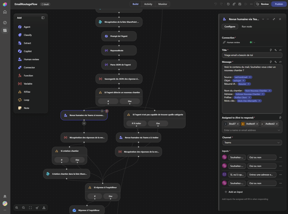Select the Prompt de l'Agent node
Viewport: 288px width, 214px height.
119,36
